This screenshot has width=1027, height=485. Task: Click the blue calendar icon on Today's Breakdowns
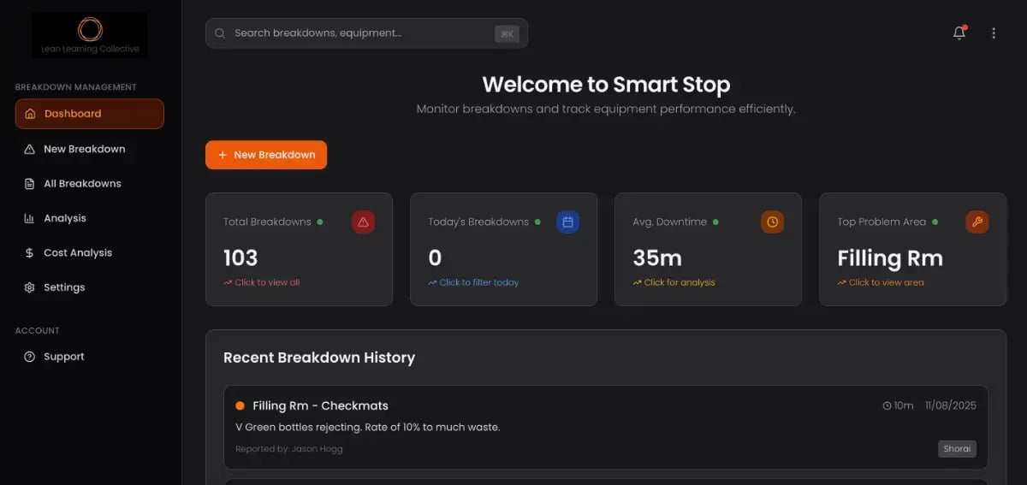tap(567, 222)
